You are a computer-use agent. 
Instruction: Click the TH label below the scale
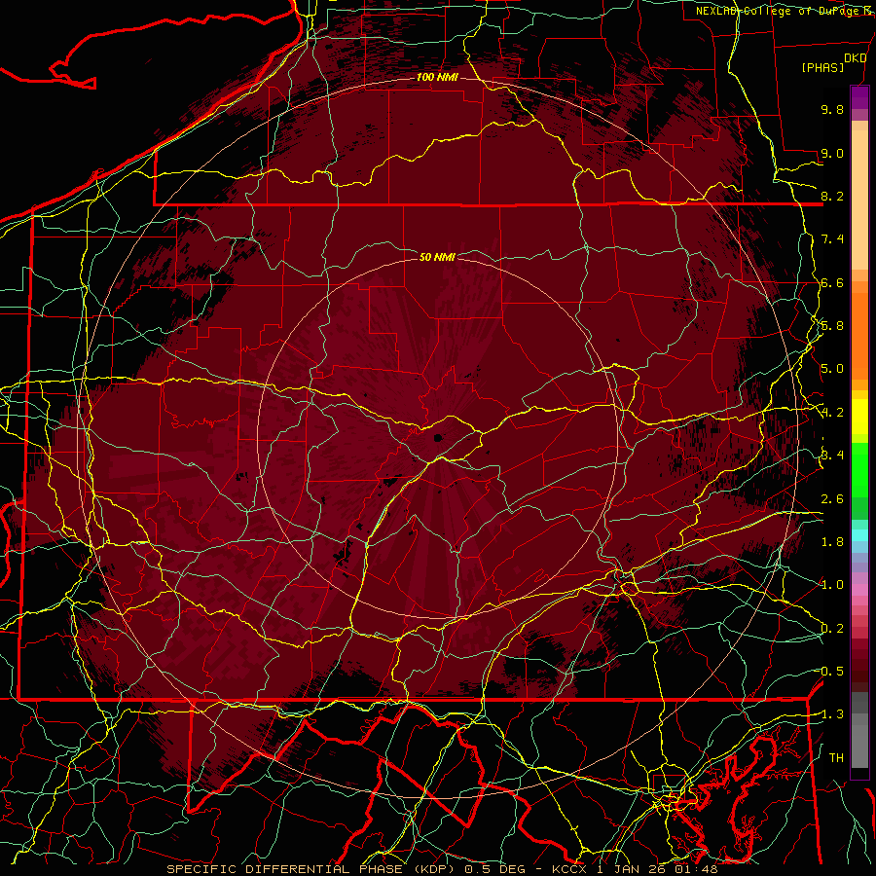tap(836, 758)
